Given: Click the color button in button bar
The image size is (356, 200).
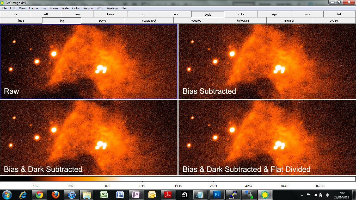Looking at the screenshot, I should 241,14.
